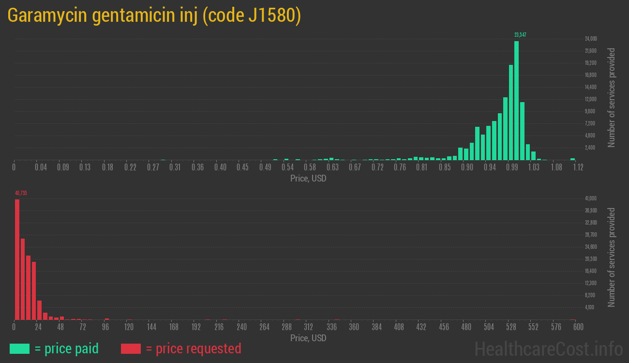Viewport: 629px width, 363px height.
Task: Click the HealthcareCost.info watermark link
Action: [x=548, y=348]
